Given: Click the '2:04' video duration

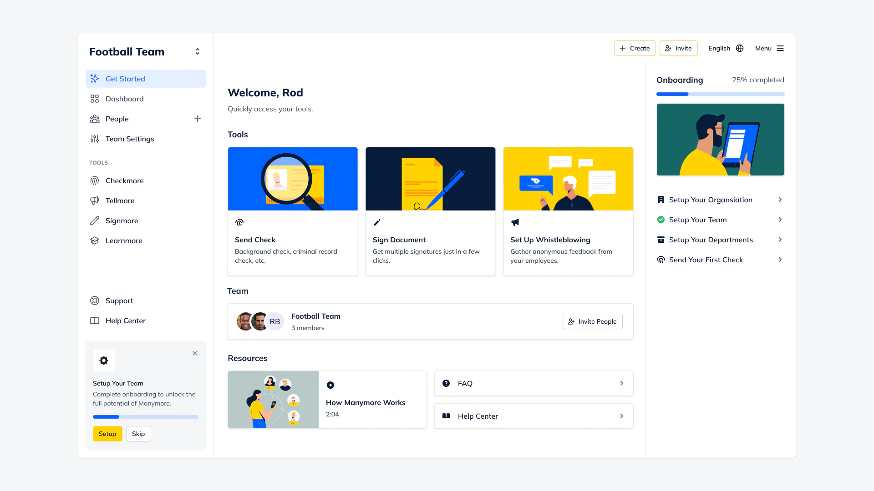Looking at the screenshot, I should pyautogui.click(x=332, y=414).
